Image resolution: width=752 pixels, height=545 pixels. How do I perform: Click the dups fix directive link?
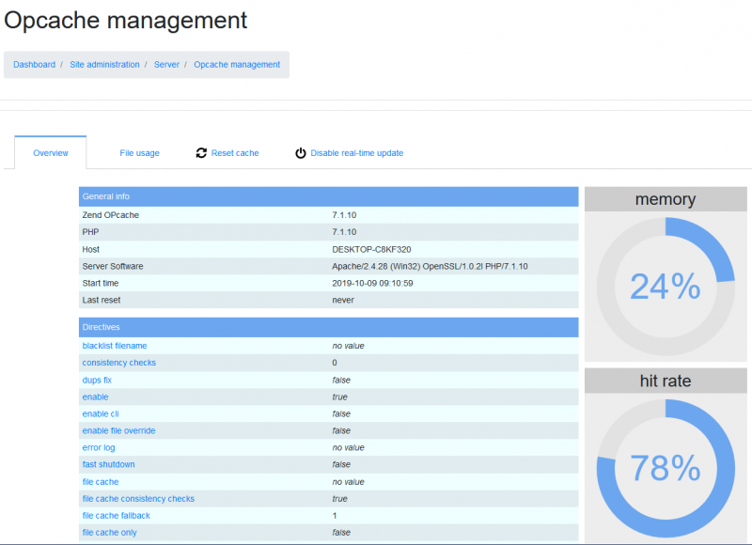click(97, 380)
